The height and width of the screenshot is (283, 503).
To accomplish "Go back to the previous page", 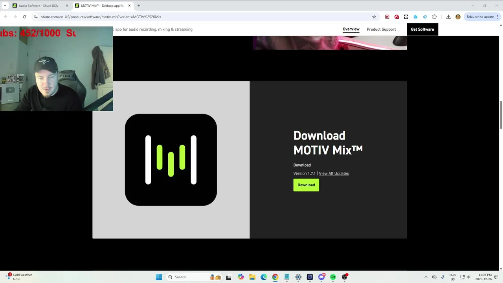I will [6, 17].
